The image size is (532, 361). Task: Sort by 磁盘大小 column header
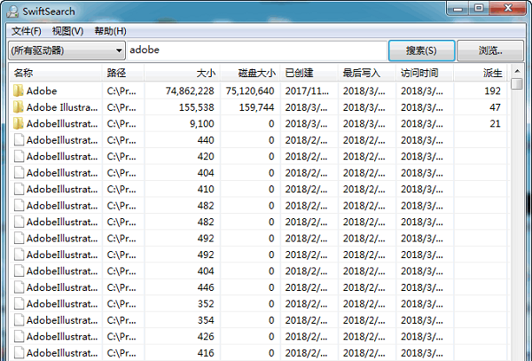[250, 73]
